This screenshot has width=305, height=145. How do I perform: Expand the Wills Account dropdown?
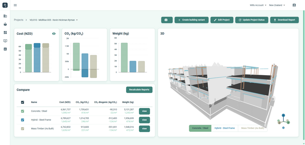tap(258, 5)
